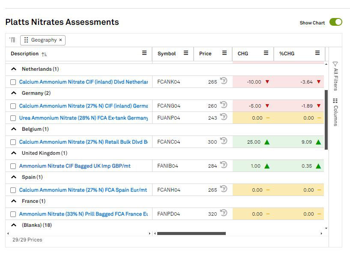The image size is (350, 253).
Task: Open the All Filters side tab
Action: coord(335,76)
